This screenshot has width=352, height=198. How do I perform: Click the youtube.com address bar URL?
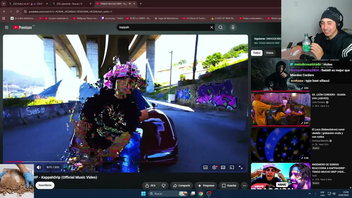70,12
